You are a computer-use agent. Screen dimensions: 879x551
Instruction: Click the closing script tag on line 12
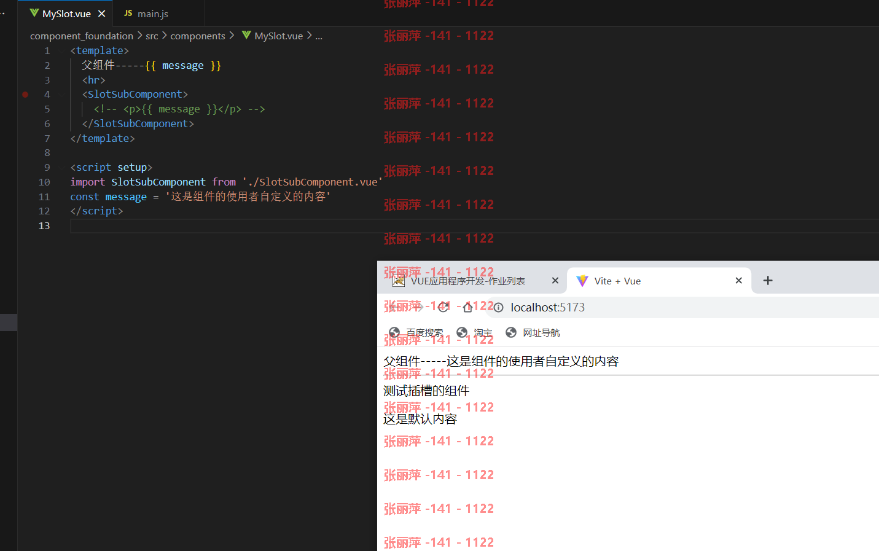pos(96,211)
